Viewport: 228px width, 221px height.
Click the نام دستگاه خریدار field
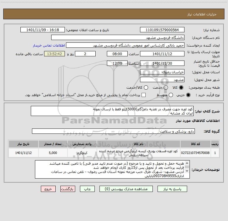118,37
